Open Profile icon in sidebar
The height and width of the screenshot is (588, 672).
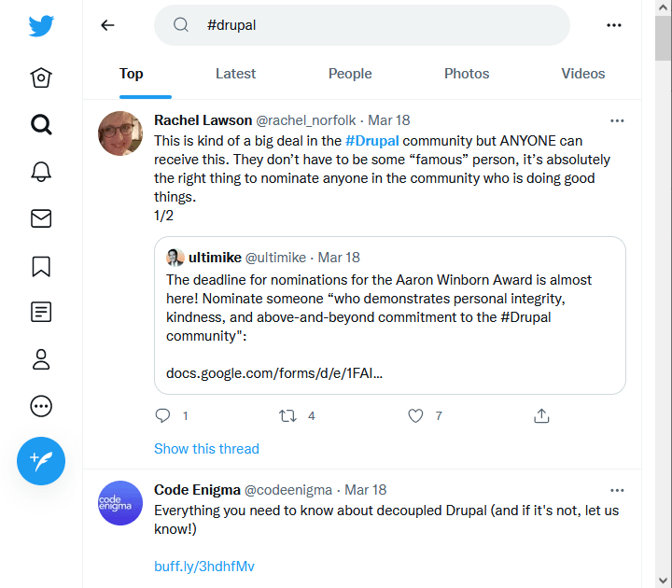(x=41, y=359)
